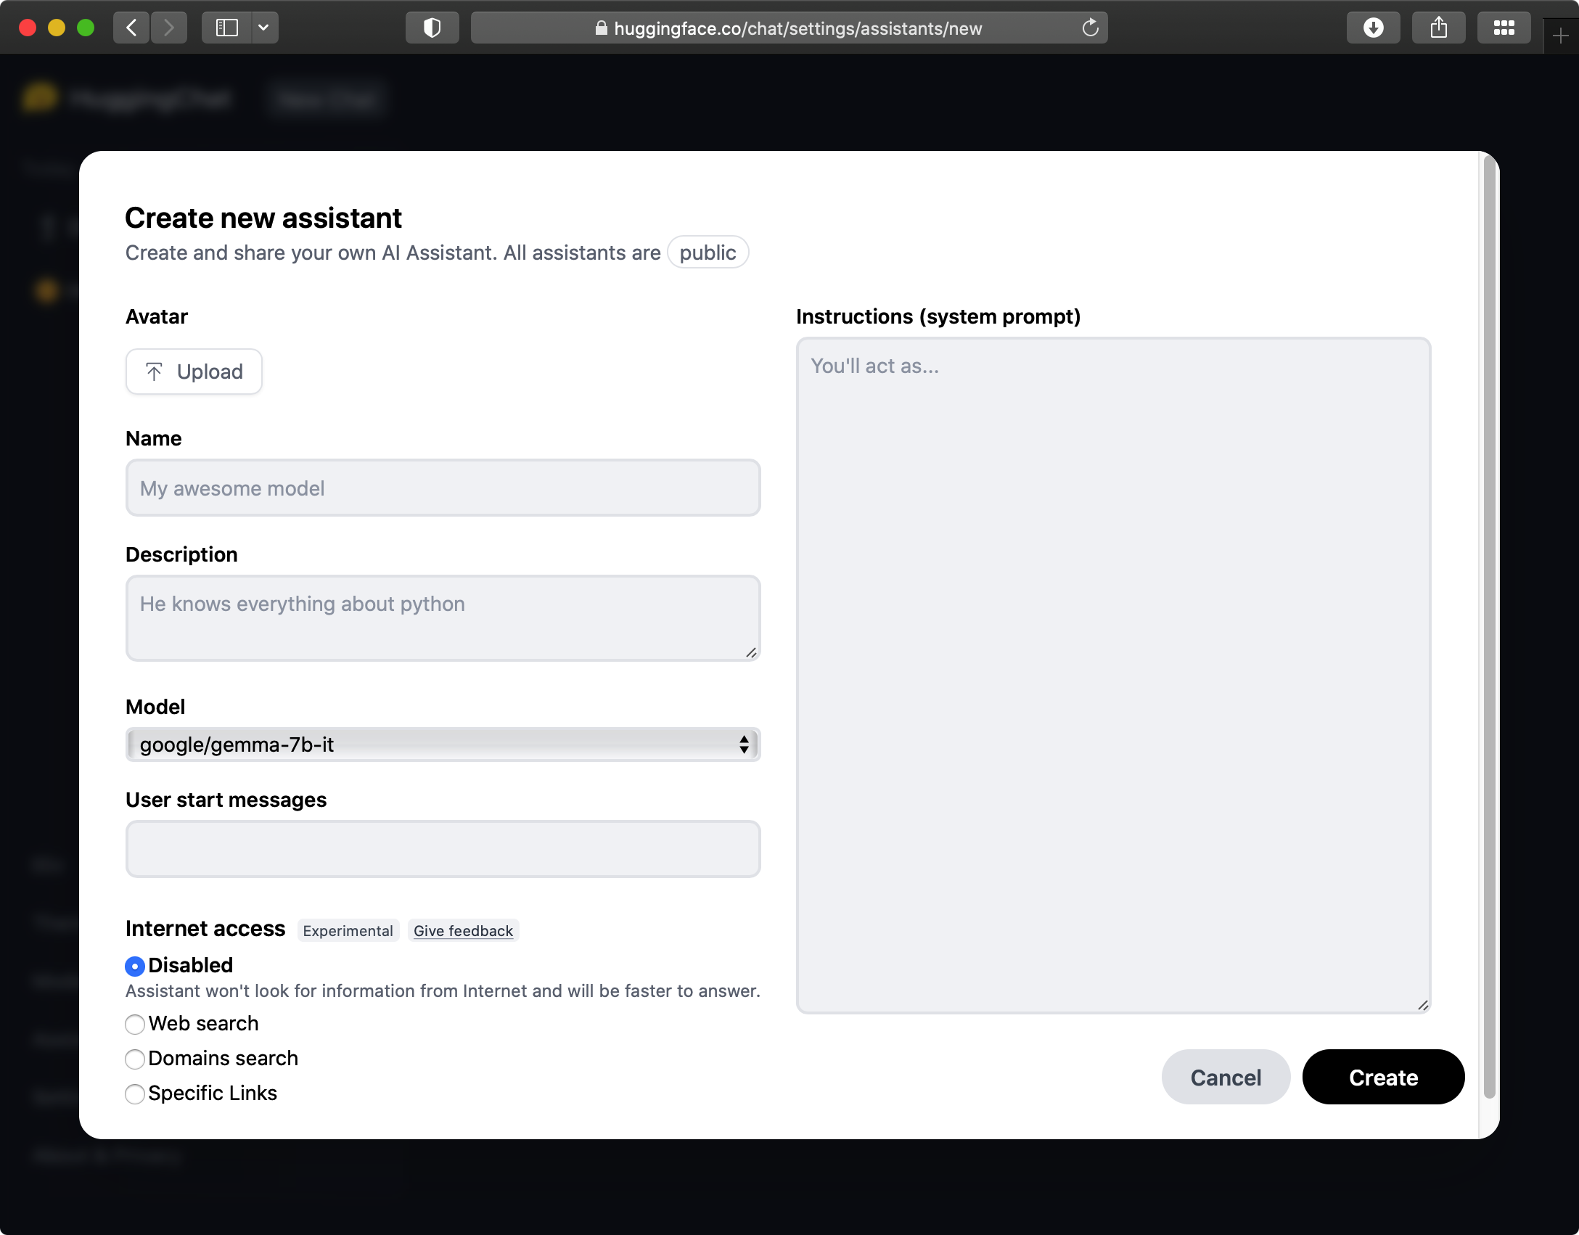Click the Create assistant button
1579x1235 pixels.
pyautogui.click(x=1383, y=1076)
